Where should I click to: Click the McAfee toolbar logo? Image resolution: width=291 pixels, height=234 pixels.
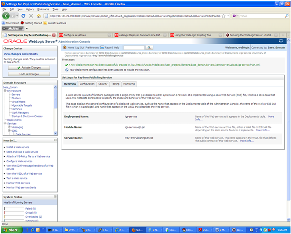tap(13, 29)
